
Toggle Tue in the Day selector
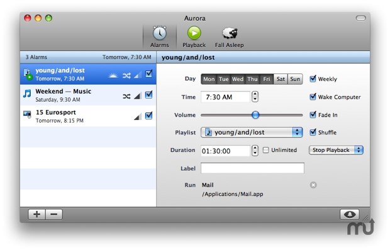224,79
